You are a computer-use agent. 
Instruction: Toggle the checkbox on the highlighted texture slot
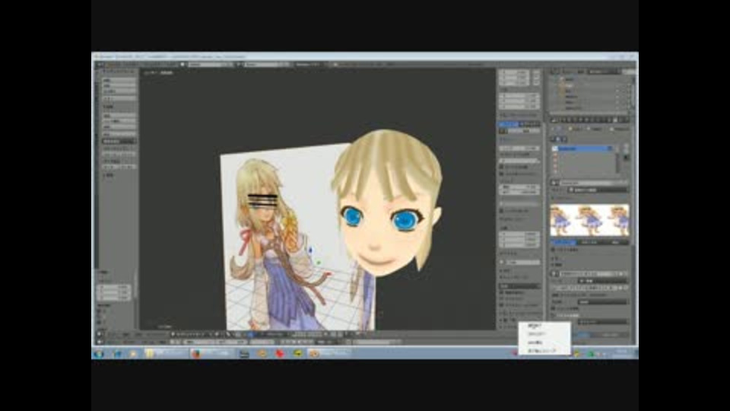[x=610, y=148]
